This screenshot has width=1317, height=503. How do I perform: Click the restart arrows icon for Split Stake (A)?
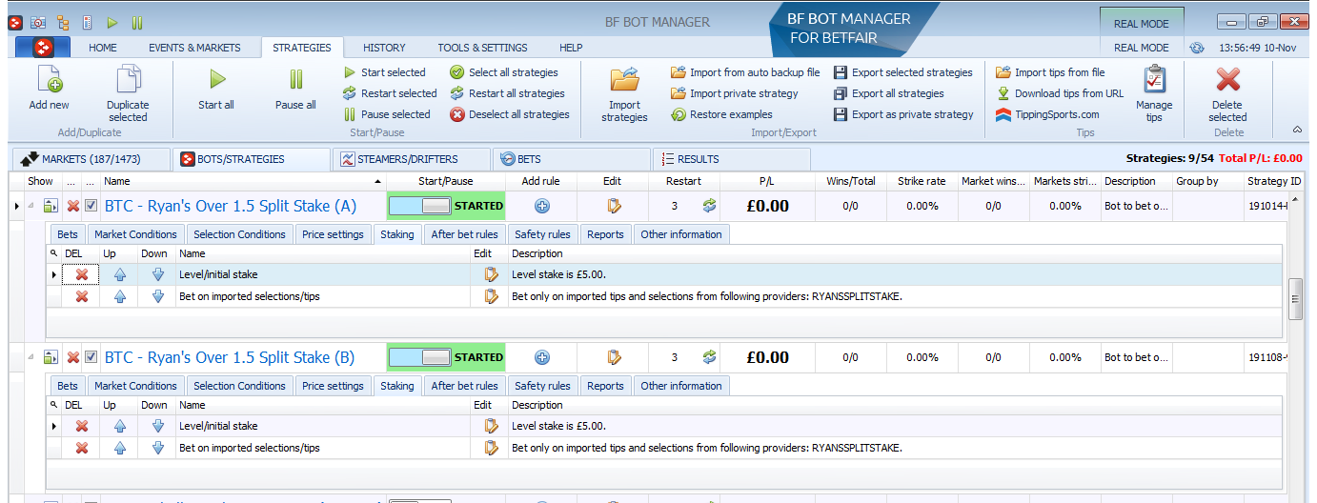[709, 206]
